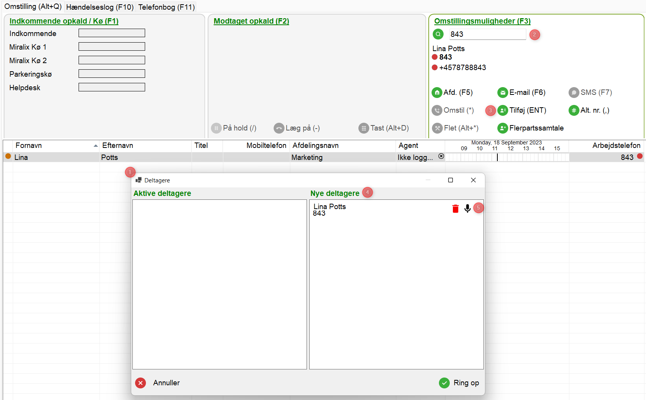Delete Lina Potts with red trash icon
This screenshot has height=400, width=646.
(455, 209)
